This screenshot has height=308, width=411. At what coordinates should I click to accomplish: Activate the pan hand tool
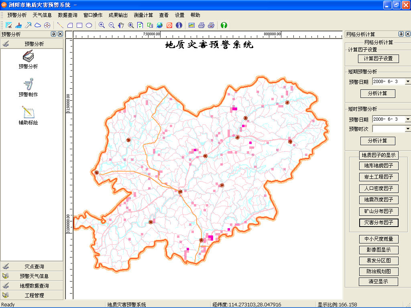point(121,25)
